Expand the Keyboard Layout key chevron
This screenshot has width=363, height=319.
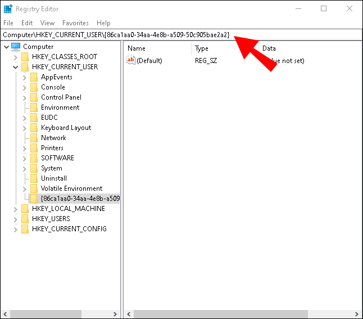(x=25, y=128)
